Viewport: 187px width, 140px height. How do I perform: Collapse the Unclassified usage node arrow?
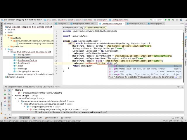(16, 98)
